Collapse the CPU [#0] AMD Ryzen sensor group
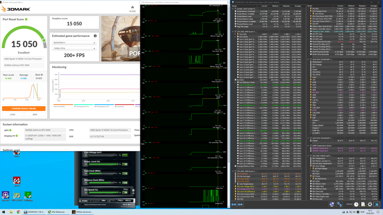Image resolution: width=383 pixels, height=215 pixels. pos(233,32)
